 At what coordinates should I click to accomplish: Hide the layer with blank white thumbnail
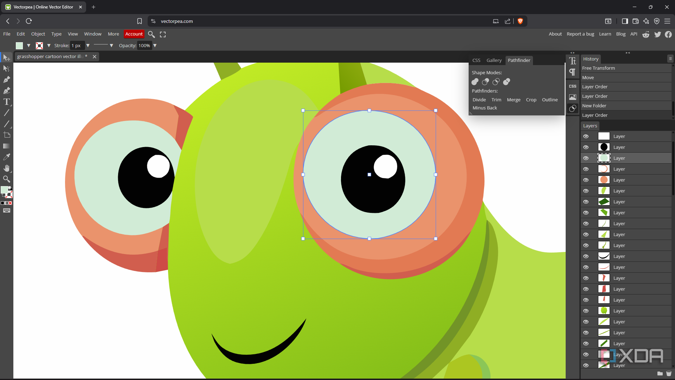coord(586,137)
